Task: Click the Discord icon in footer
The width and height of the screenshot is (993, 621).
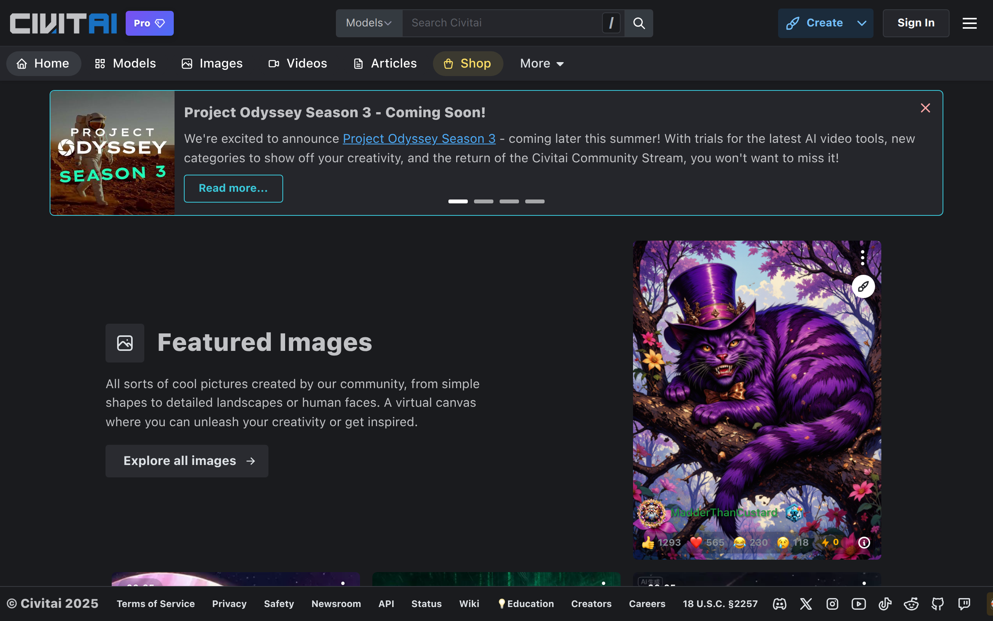Action: point(780,604)
